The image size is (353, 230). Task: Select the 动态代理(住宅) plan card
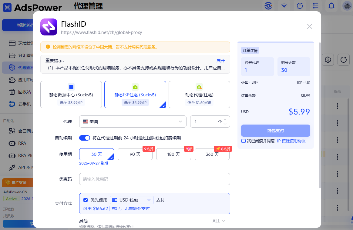199,95
